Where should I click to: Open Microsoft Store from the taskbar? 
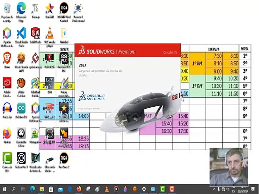tap(51, 189)
